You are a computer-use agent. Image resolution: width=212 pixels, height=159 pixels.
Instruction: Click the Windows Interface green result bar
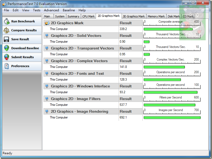coord(171,92)
